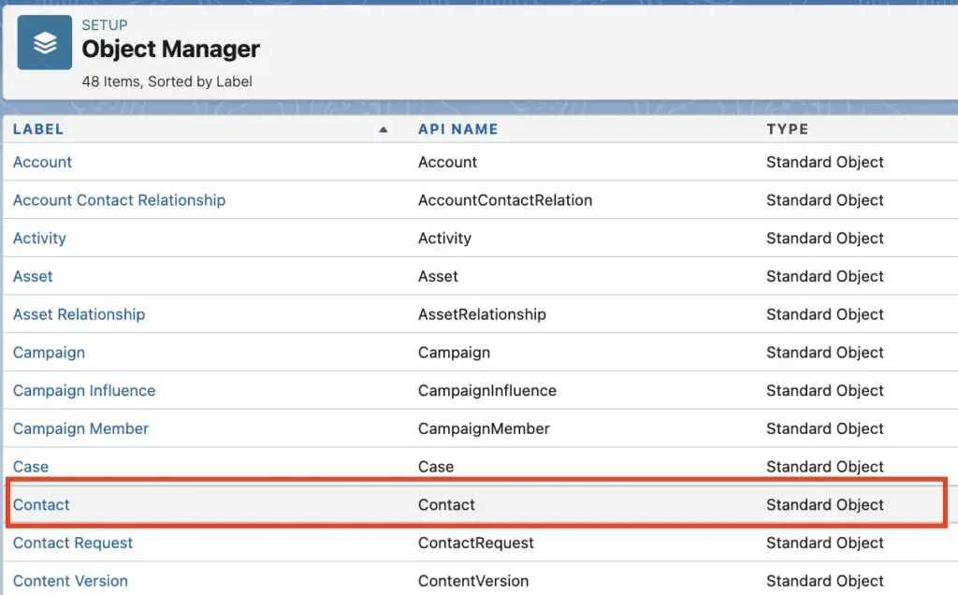958x595 pixels.
Task: Select the Asset Relationship object
Action: pyautogui.click(x=79, y=314)
